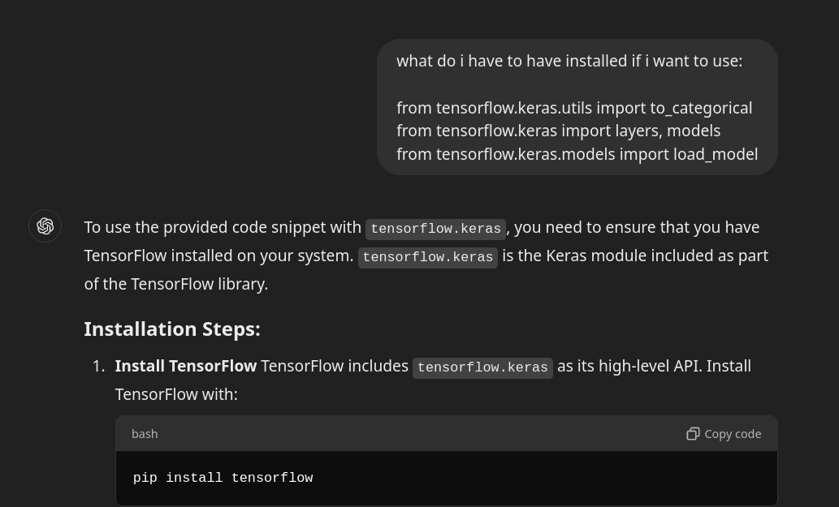Click the tensorflow.keras chip in step one
The image size is (839, 507).
click(482, 367)
